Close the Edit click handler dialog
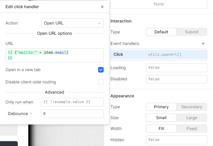 pyautogui.click(x=102, y=7)
